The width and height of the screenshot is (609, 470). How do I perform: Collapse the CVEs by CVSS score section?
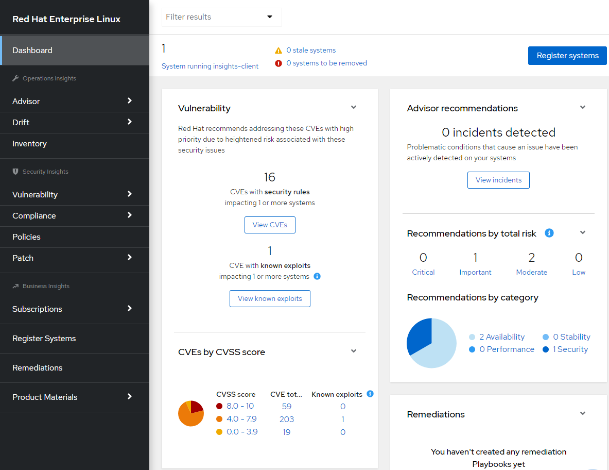[x=354, y=351]
